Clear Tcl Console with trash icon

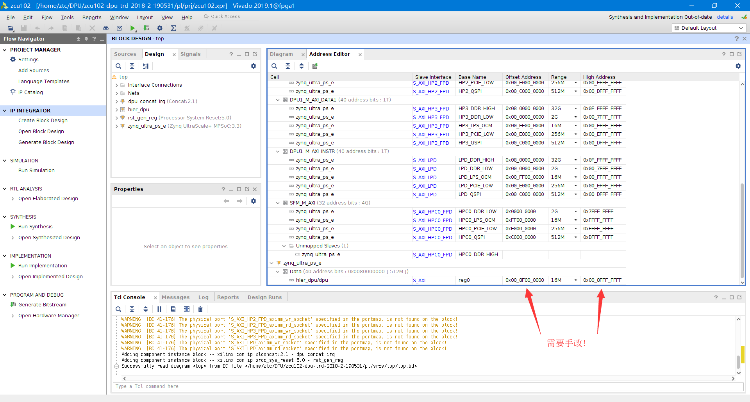coord(200,309)
